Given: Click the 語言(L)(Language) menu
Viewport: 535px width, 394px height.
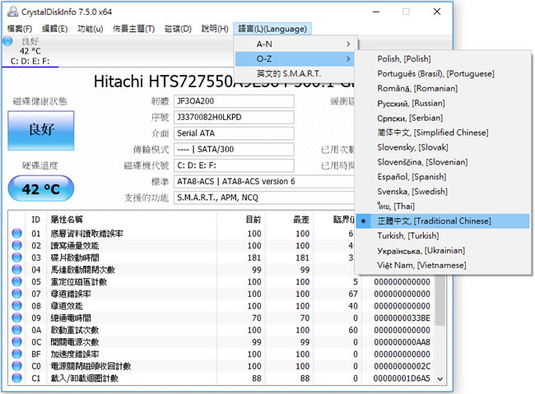Looking at the screenshot, I should pos(272,29).
